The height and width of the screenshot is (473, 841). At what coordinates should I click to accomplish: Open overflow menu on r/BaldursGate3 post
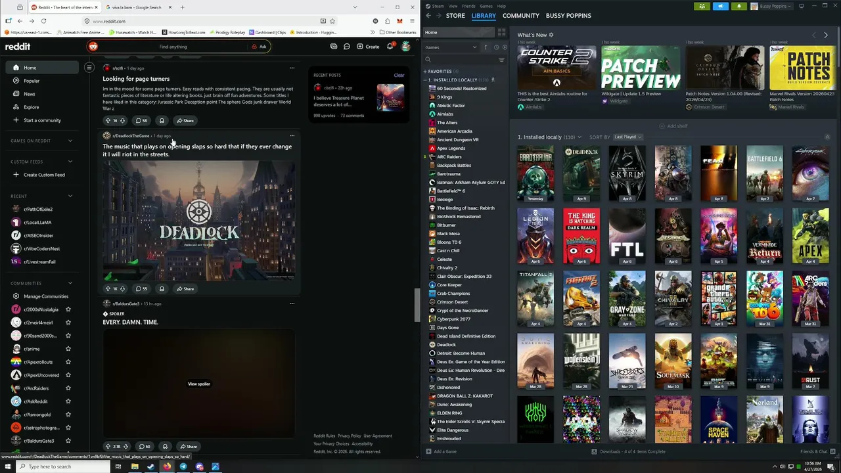(x=292, y=304)
